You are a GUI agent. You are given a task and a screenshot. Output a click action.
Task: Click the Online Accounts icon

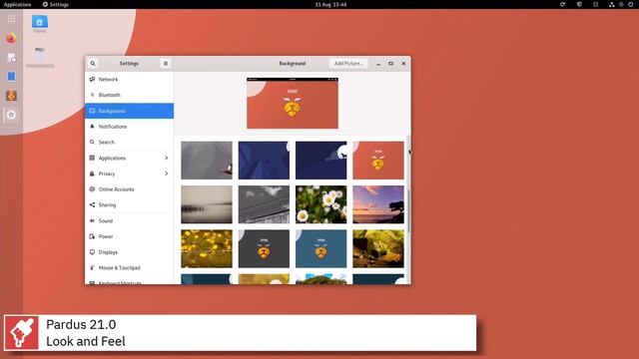(92, 189)
